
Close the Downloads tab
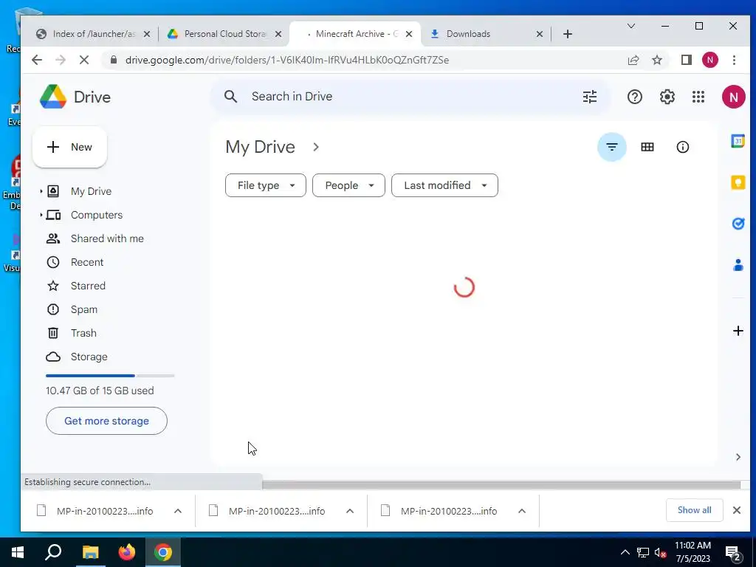[x=540, y=34]
